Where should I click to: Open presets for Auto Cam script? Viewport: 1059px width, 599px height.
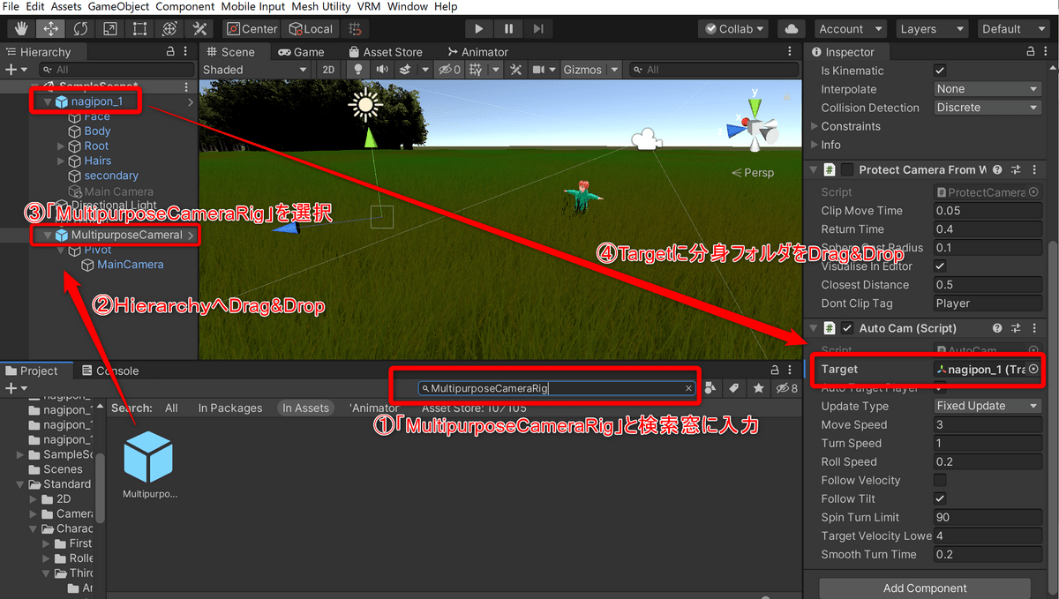1016,328
